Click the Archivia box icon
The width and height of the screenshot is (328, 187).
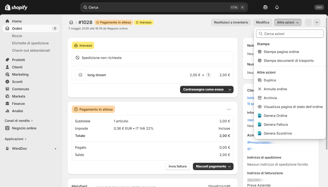coord(260,98)
